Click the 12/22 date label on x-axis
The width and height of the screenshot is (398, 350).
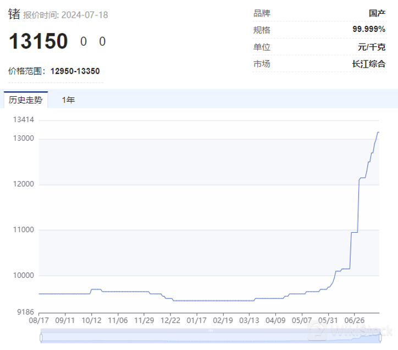170,319
